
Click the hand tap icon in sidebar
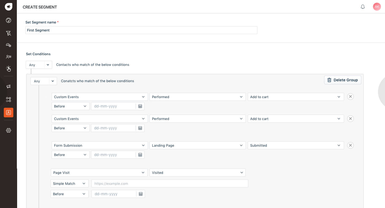point(9,69)
